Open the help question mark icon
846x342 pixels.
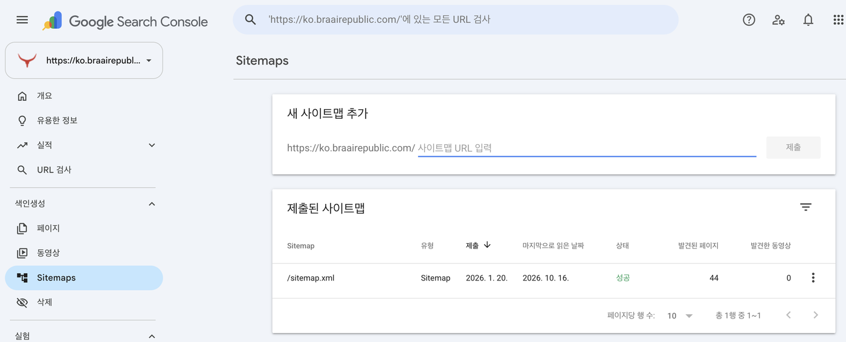click(749, 20)
